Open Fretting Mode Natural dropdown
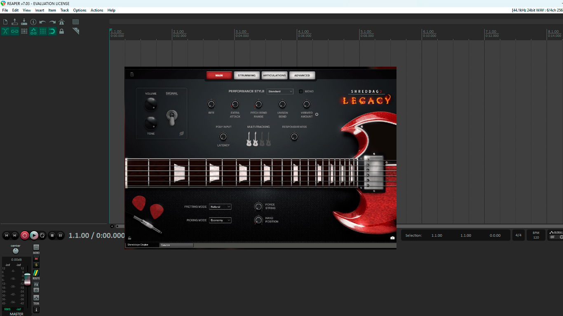 tap(220, 207)
